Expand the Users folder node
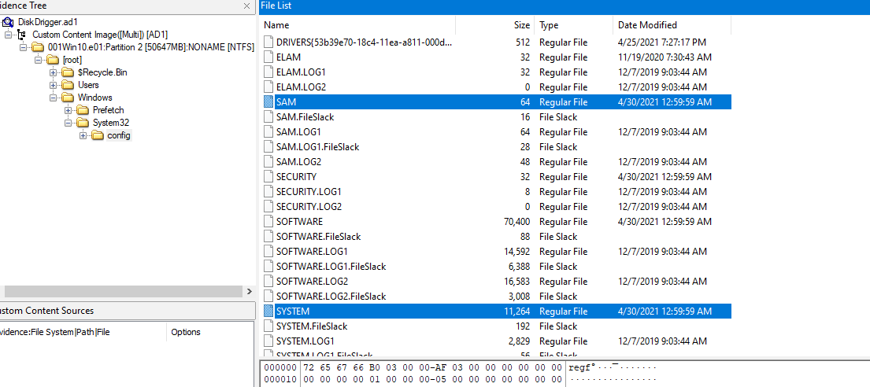Screen dimensions: 870x387 tap(54, 85)
